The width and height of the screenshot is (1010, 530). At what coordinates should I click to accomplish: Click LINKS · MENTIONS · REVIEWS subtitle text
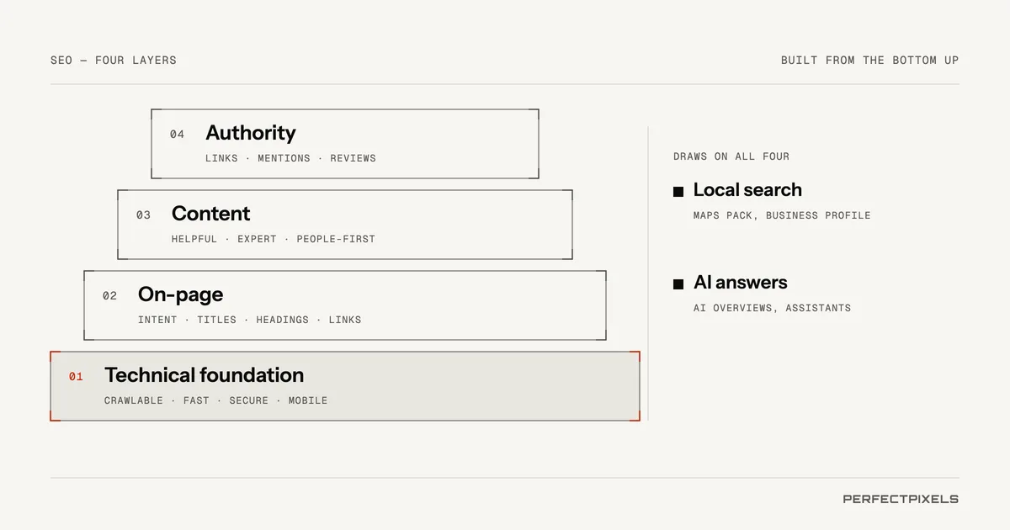coord(290,158)
